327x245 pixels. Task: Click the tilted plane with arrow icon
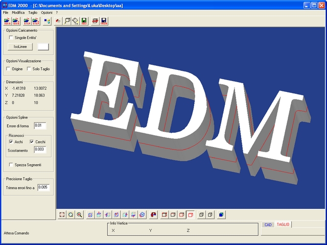[x=76, y=21]
